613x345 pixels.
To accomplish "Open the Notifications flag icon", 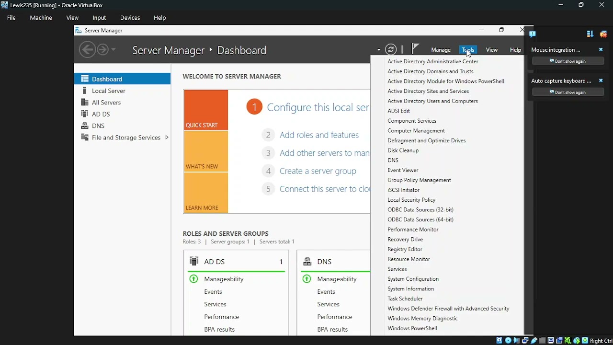I will point(415,49).
